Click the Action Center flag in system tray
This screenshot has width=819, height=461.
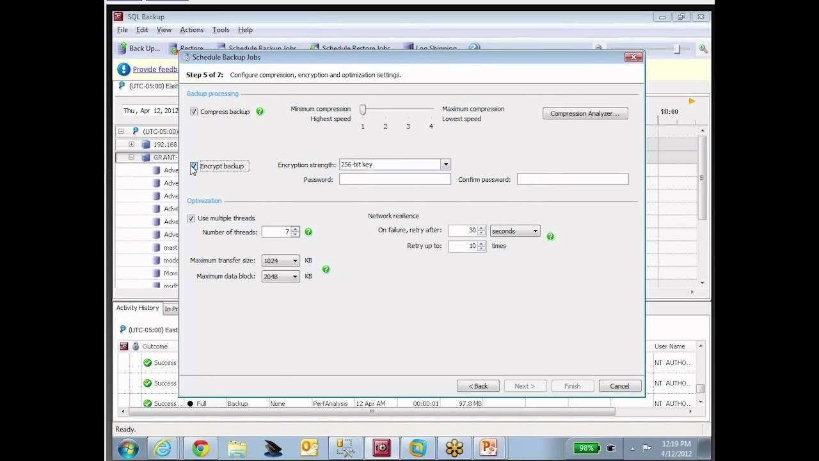coord(647,448)
